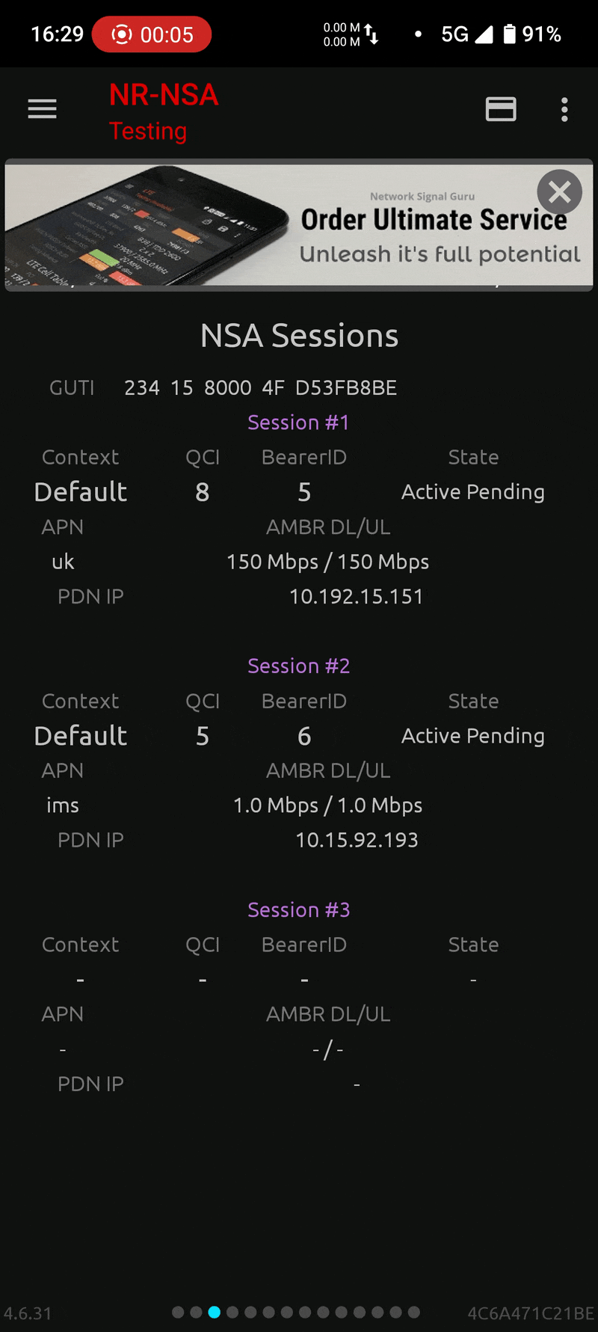The width and height of the screenshot is (598, 1332).
Task: Tap the battery status icon
Action: coord(509,34)
